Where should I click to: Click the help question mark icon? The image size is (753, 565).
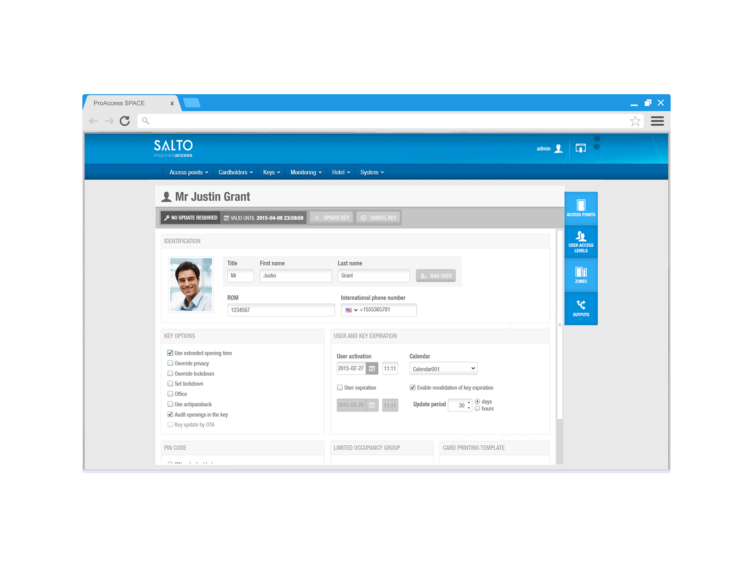coord(596,146)
